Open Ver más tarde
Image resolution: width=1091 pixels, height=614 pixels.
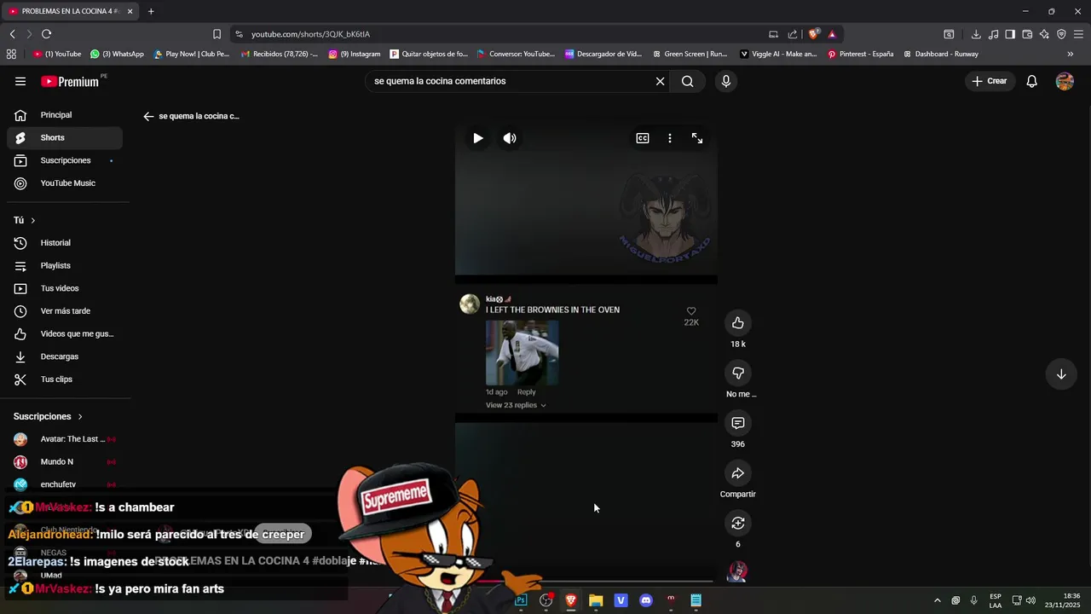coord(65,311)
